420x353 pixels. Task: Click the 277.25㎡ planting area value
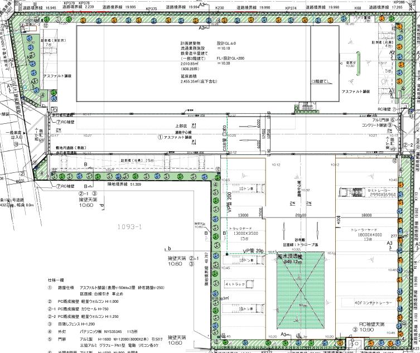[x=399, y=236]
